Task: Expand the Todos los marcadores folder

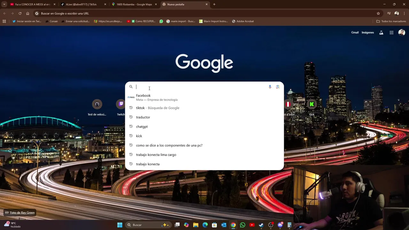Action: click(391, 21)
